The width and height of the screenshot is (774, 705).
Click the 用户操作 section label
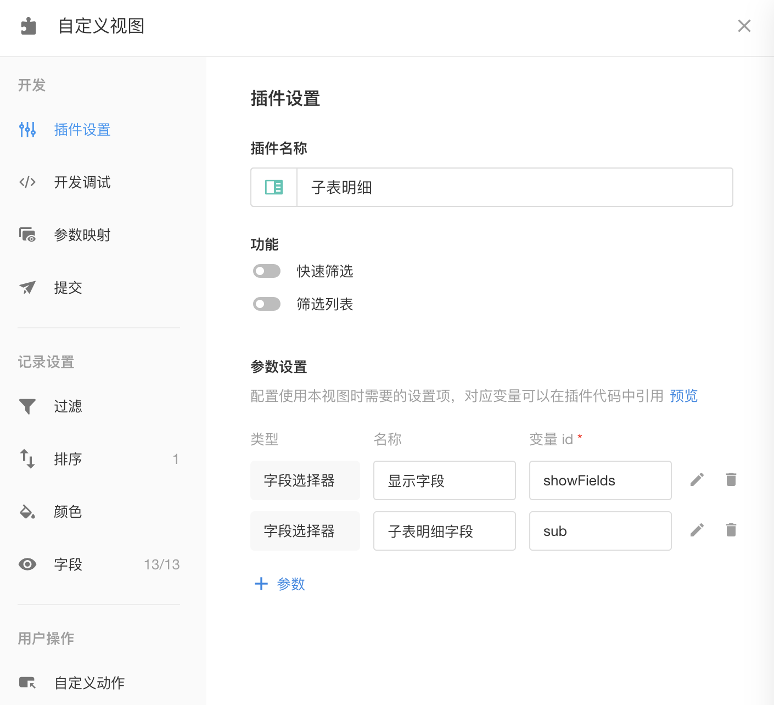pyautogui.click(x=46, y=639)
